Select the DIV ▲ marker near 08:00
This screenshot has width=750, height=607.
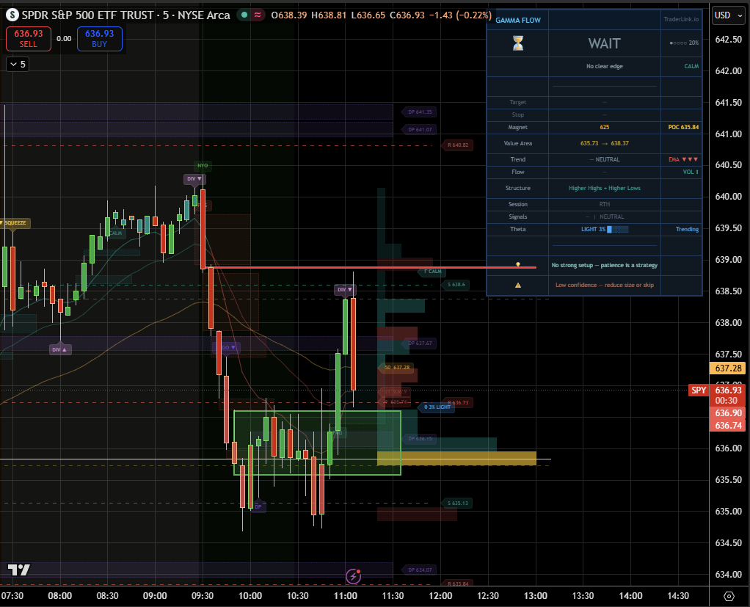point(61,349)
